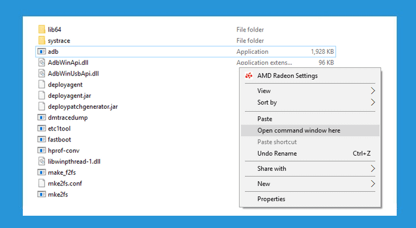Open the Sort by menu entry label
Screen dimensions: 416x228
(267, 103)
